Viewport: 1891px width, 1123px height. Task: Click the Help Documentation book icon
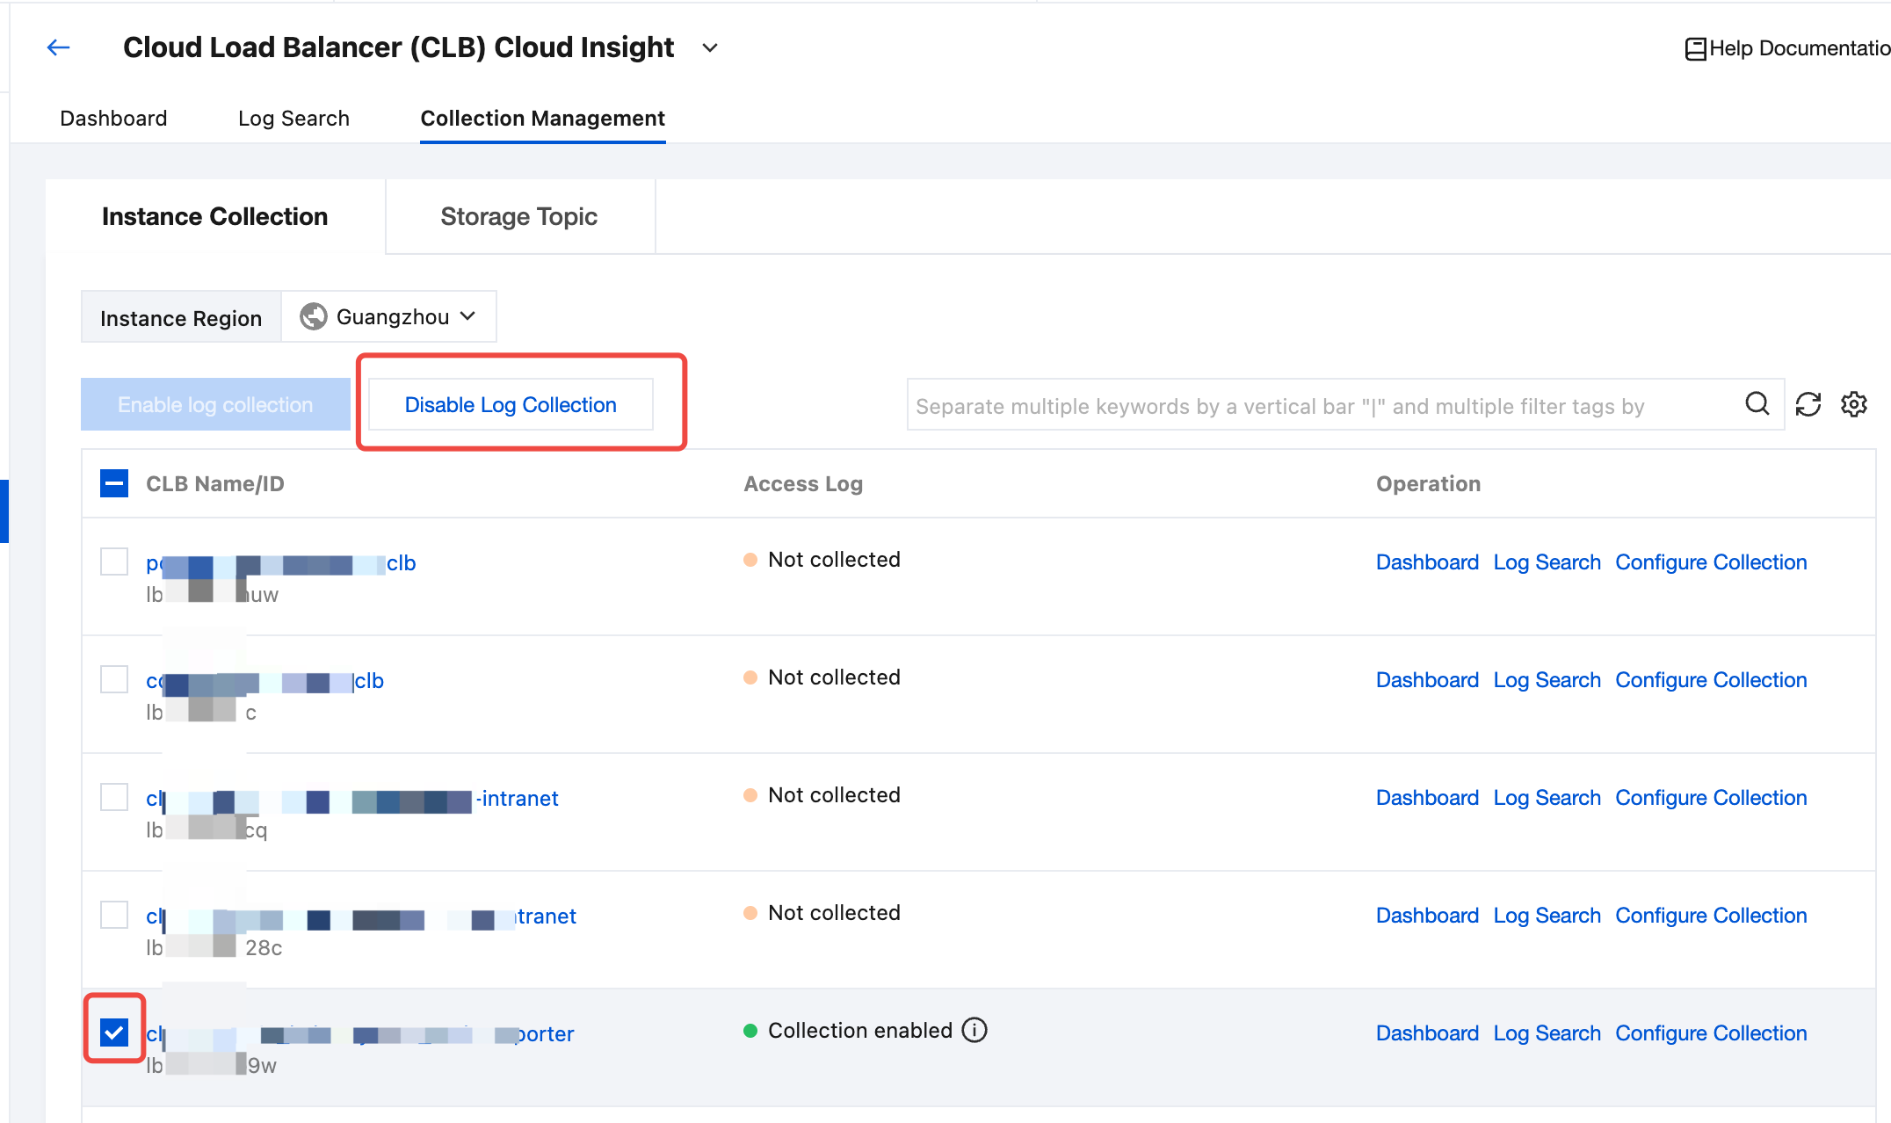(1695, 48)
